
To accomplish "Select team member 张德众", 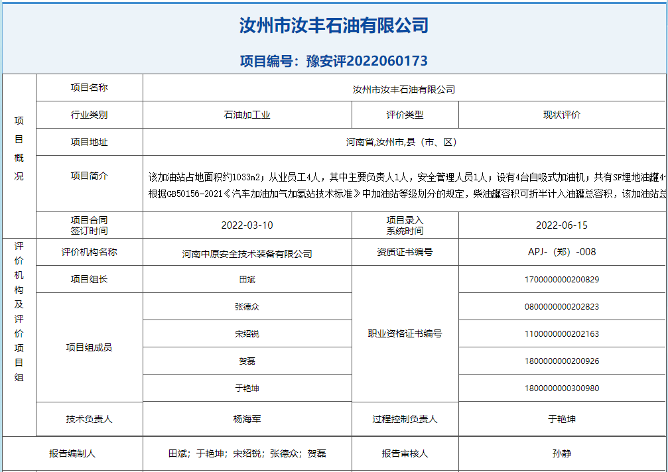I will 247,306.
